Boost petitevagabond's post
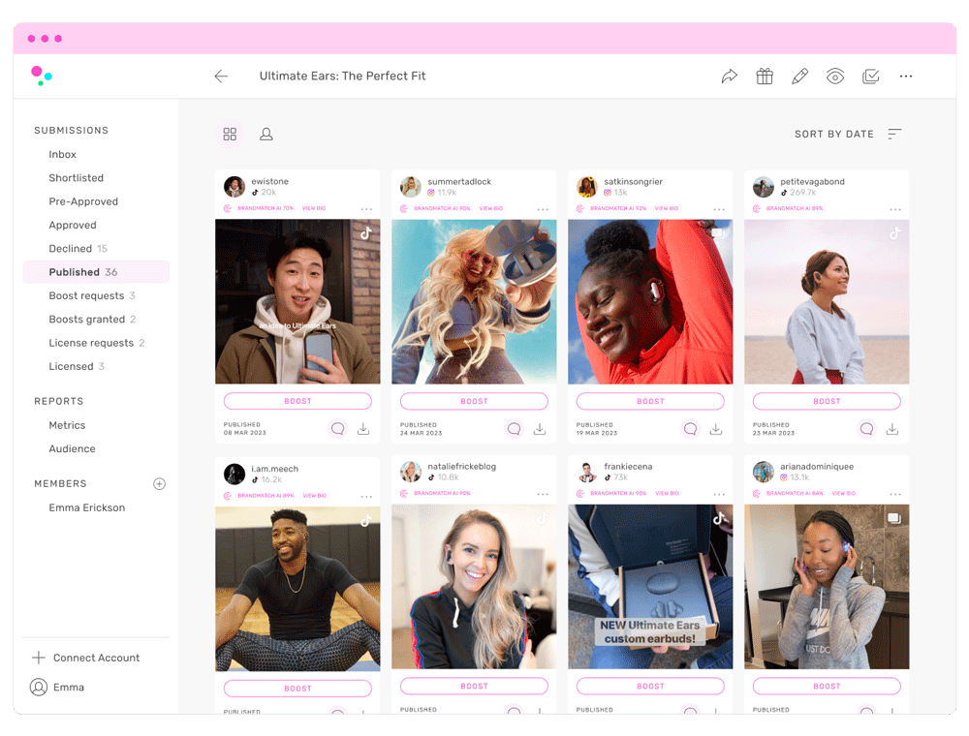 (826, 401)
